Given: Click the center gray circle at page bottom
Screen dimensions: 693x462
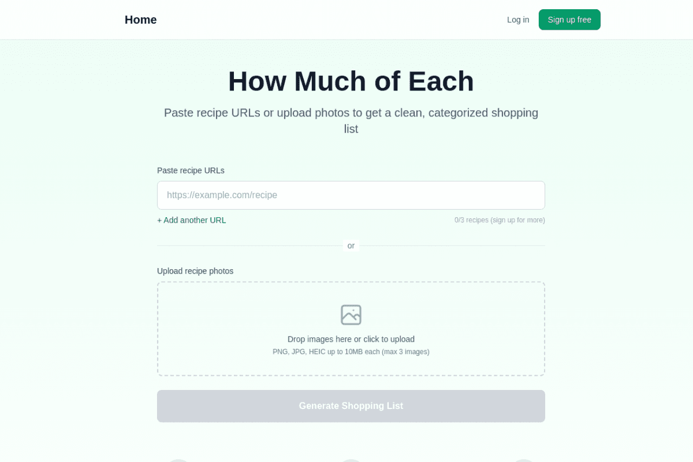Looking at the screenshot, I should pyautogui.click(x=351, y=461).
